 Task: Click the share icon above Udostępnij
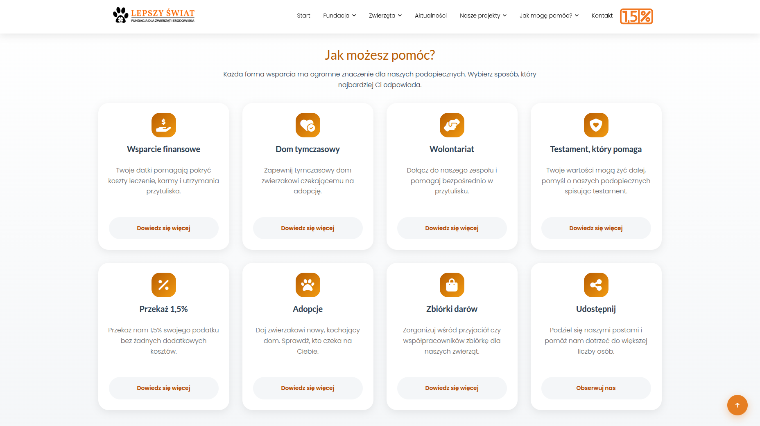pos(596,285)
